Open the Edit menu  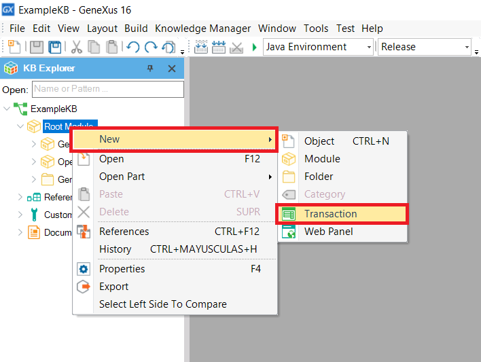point(41,29)
